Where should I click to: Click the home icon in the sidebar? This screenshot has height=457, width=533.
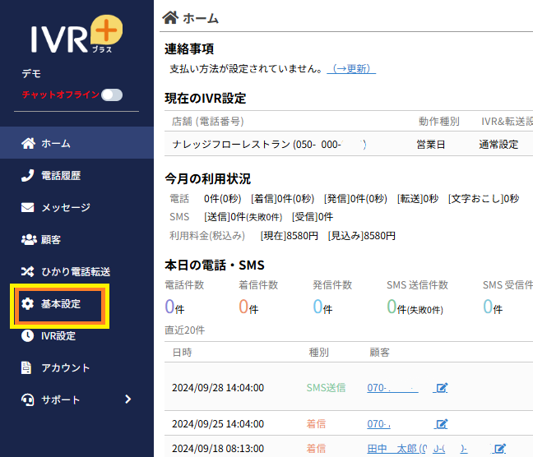27,144
